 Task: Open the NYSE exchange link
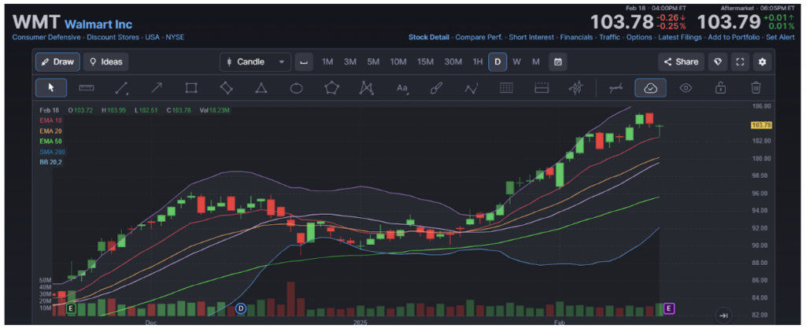coord(175,38)
